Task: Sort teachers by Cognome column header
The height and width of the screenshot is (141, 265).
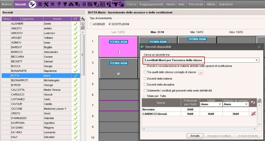Action: (27, 19)
